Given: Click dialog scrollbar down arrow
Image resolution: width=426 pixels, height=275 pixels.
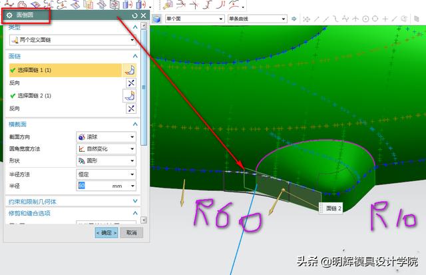Looking at the screenshot, I should pyautogui.click(x=144, y=220).
